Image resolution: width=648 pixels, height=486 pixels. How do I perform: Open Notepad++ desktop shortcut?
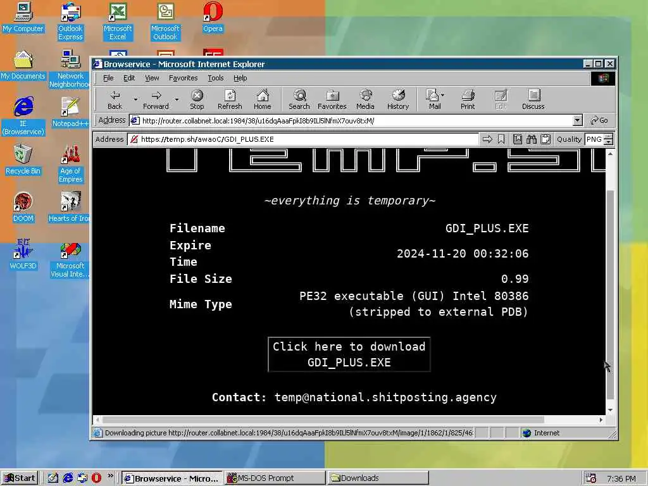tap(70, 113)
